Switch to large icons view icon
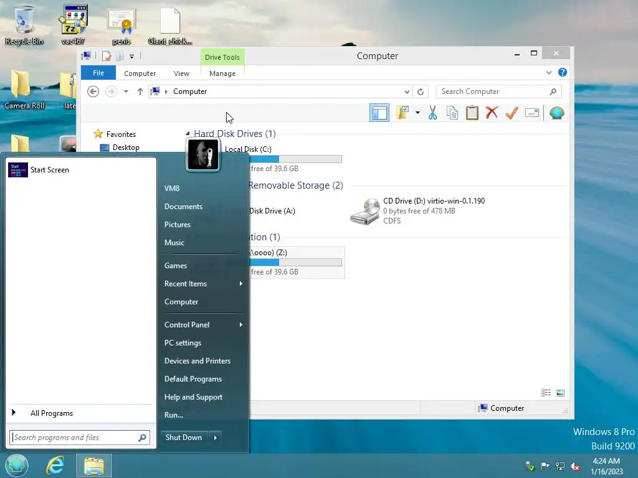 pyautogui.click(x=560, y=393)
